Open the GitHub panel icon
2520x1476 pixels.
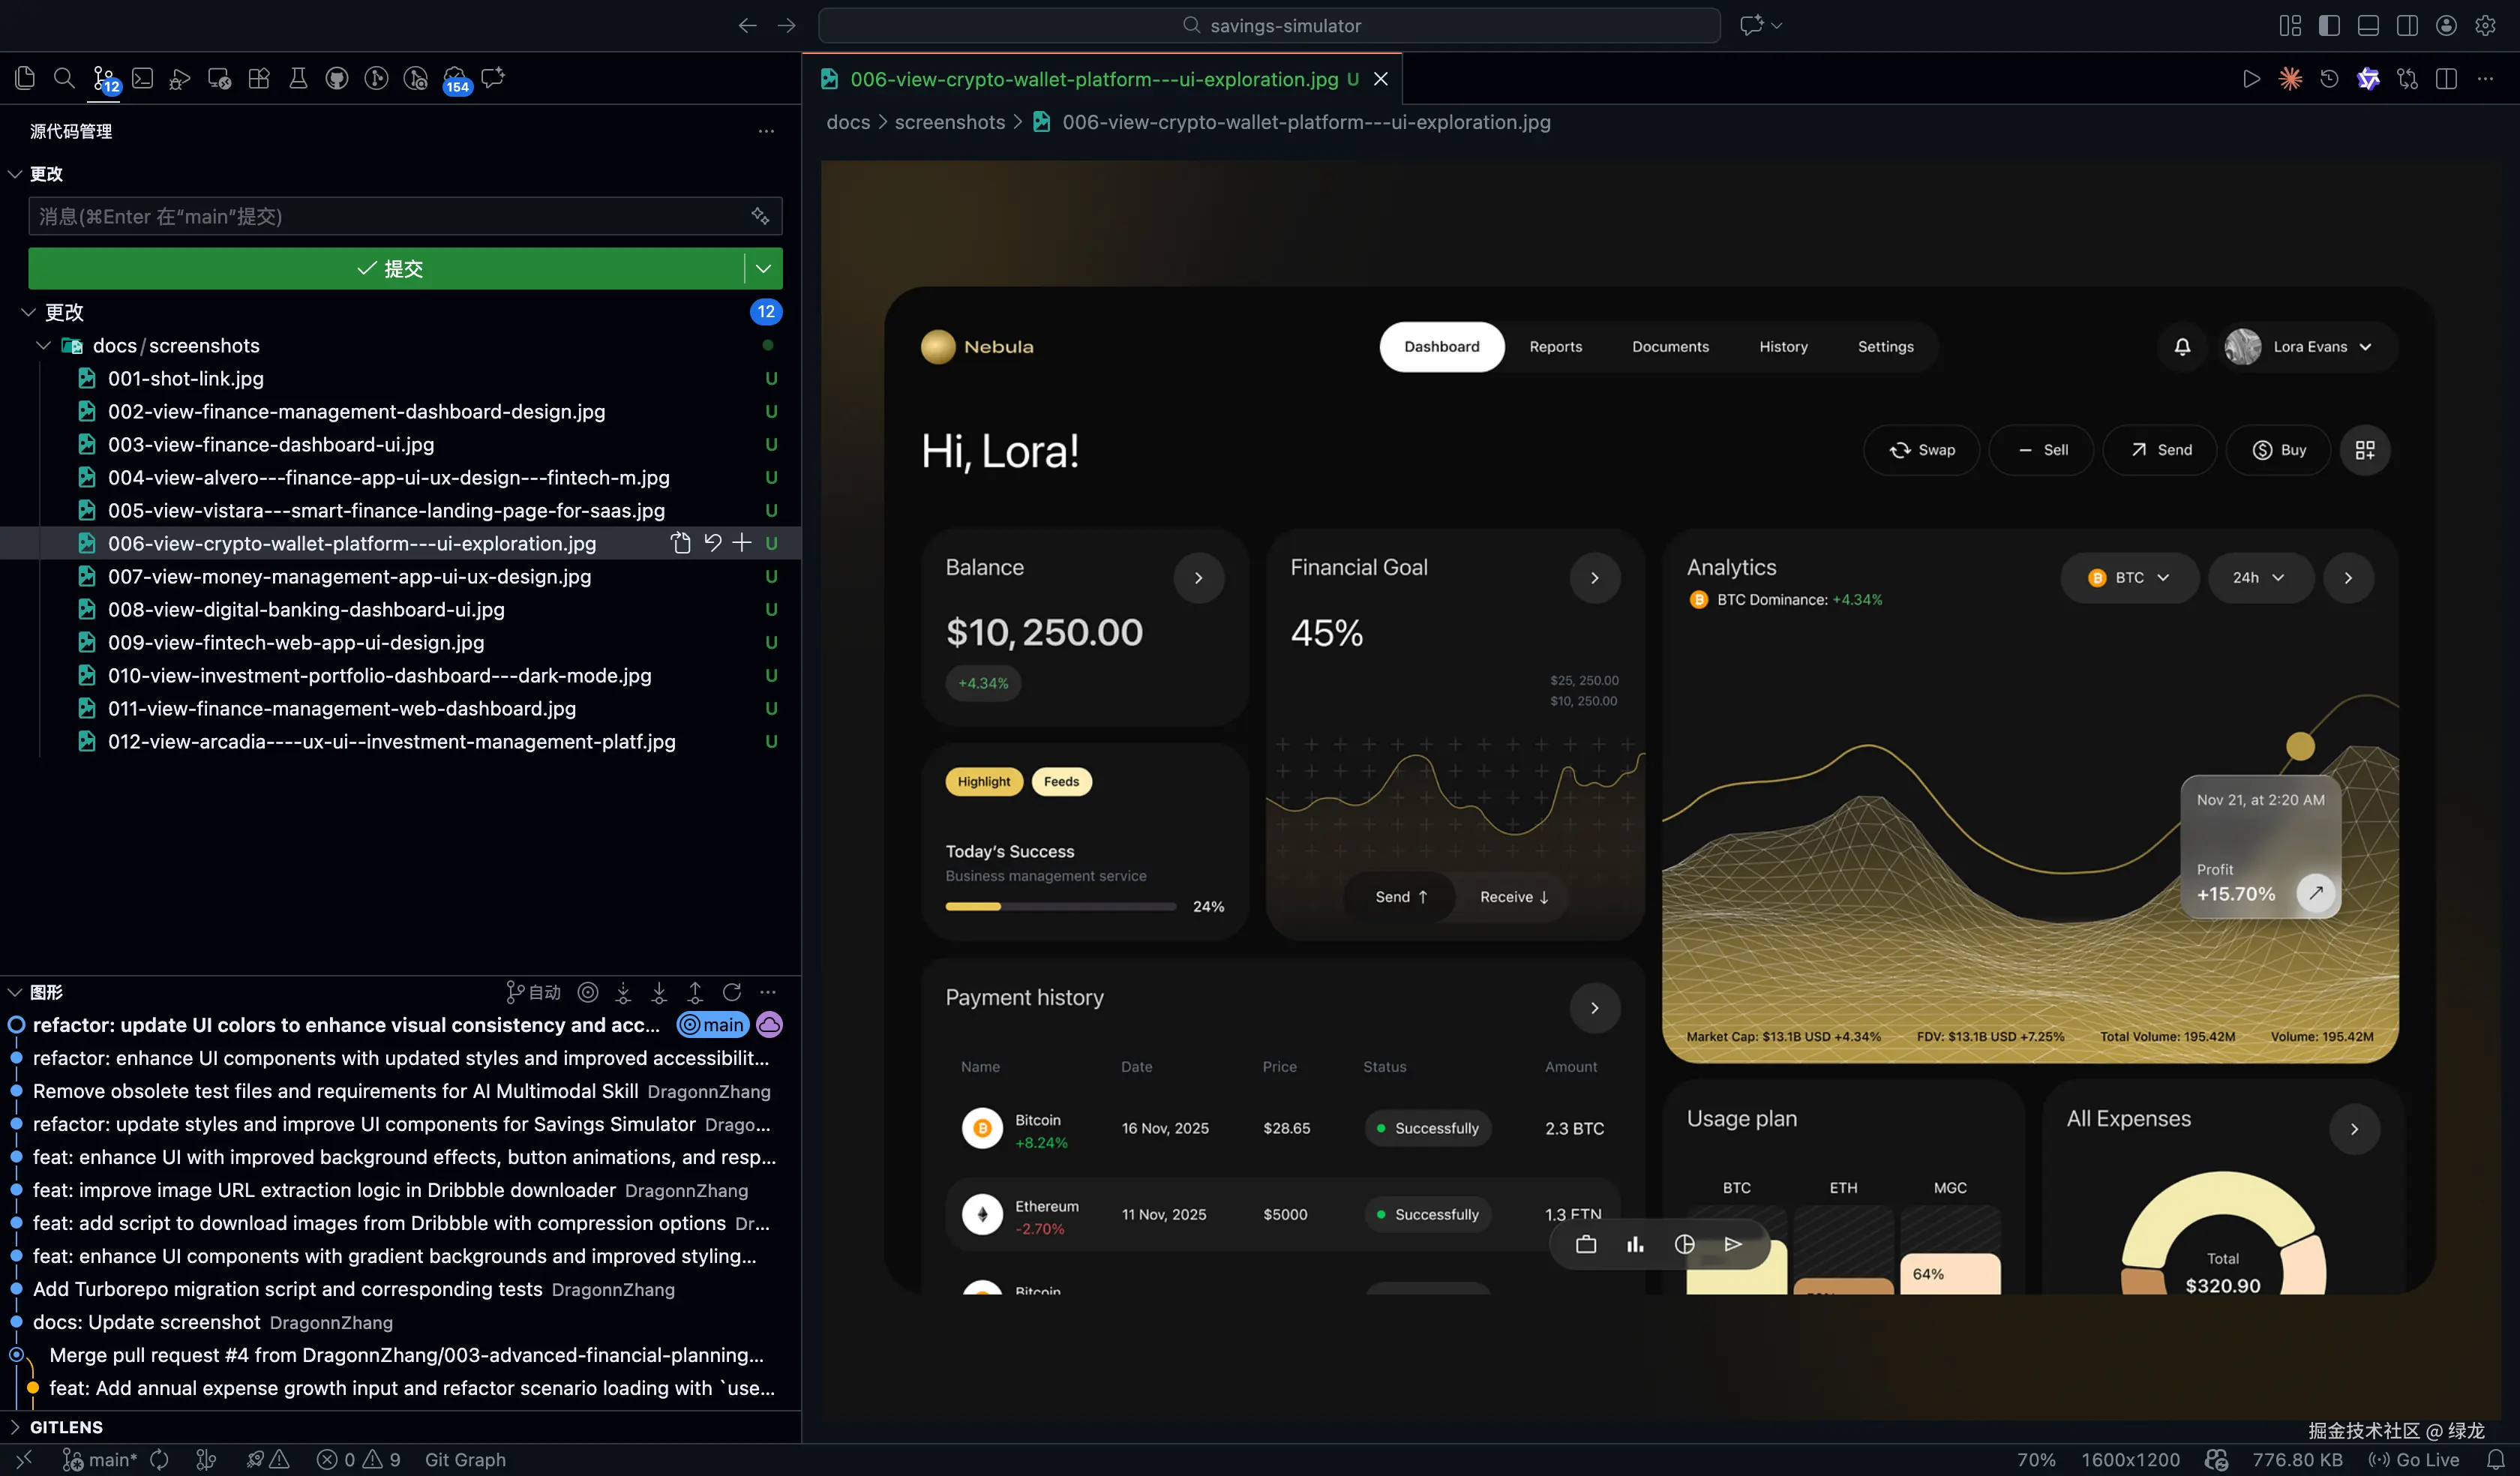click(337, 78)
